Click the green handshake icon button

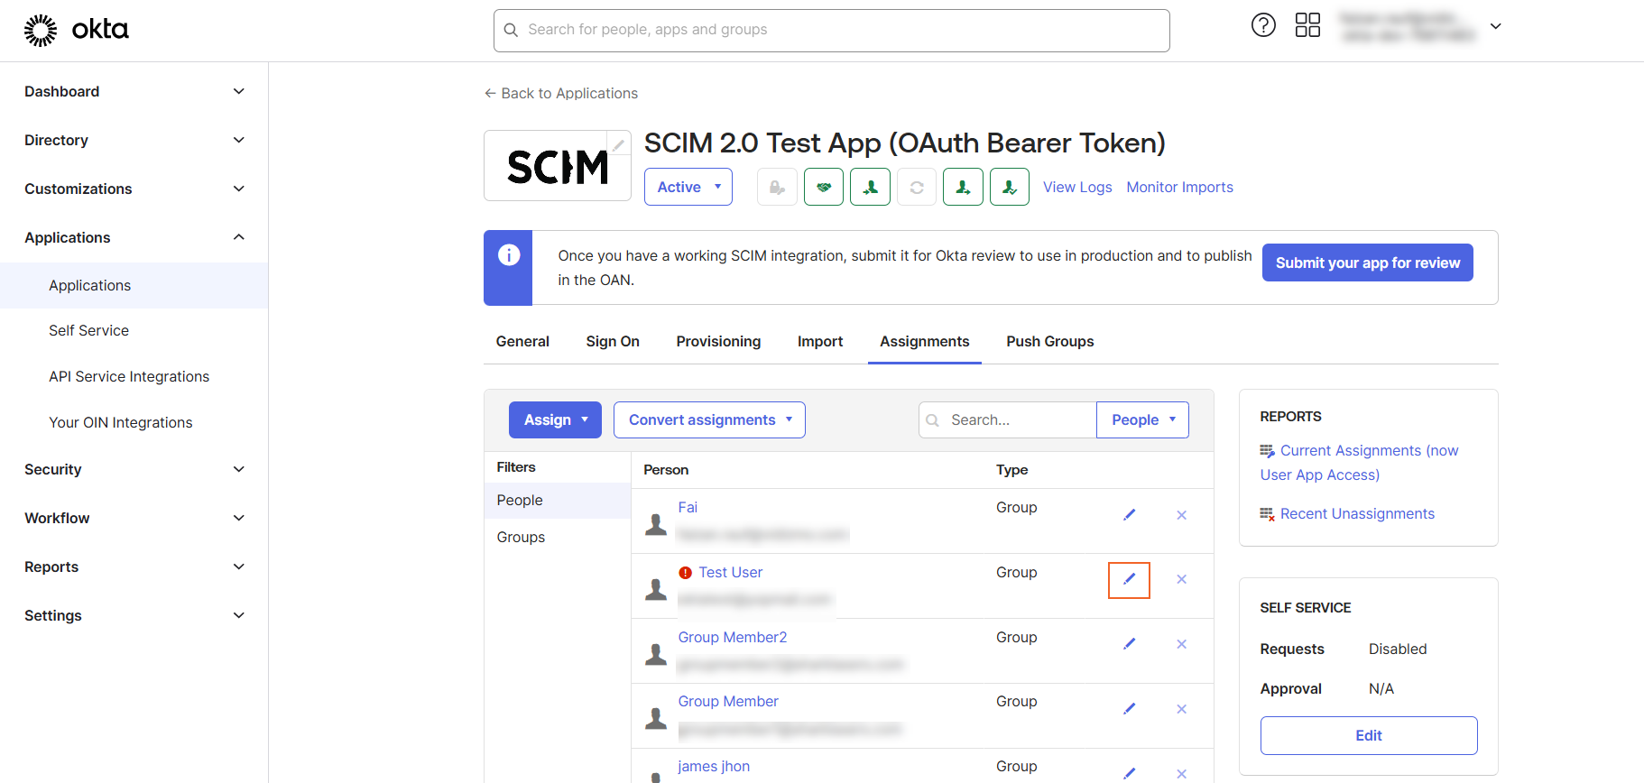(x=824, y=187)
